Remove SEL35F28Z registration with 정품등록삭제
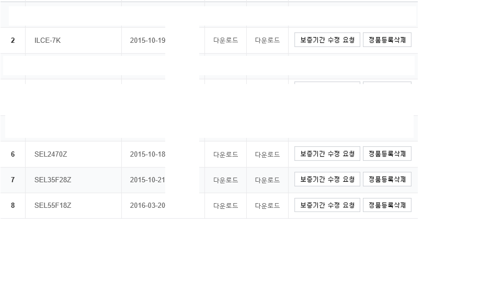The height and width of the screenshot is (282, 502). coord(387,180)
